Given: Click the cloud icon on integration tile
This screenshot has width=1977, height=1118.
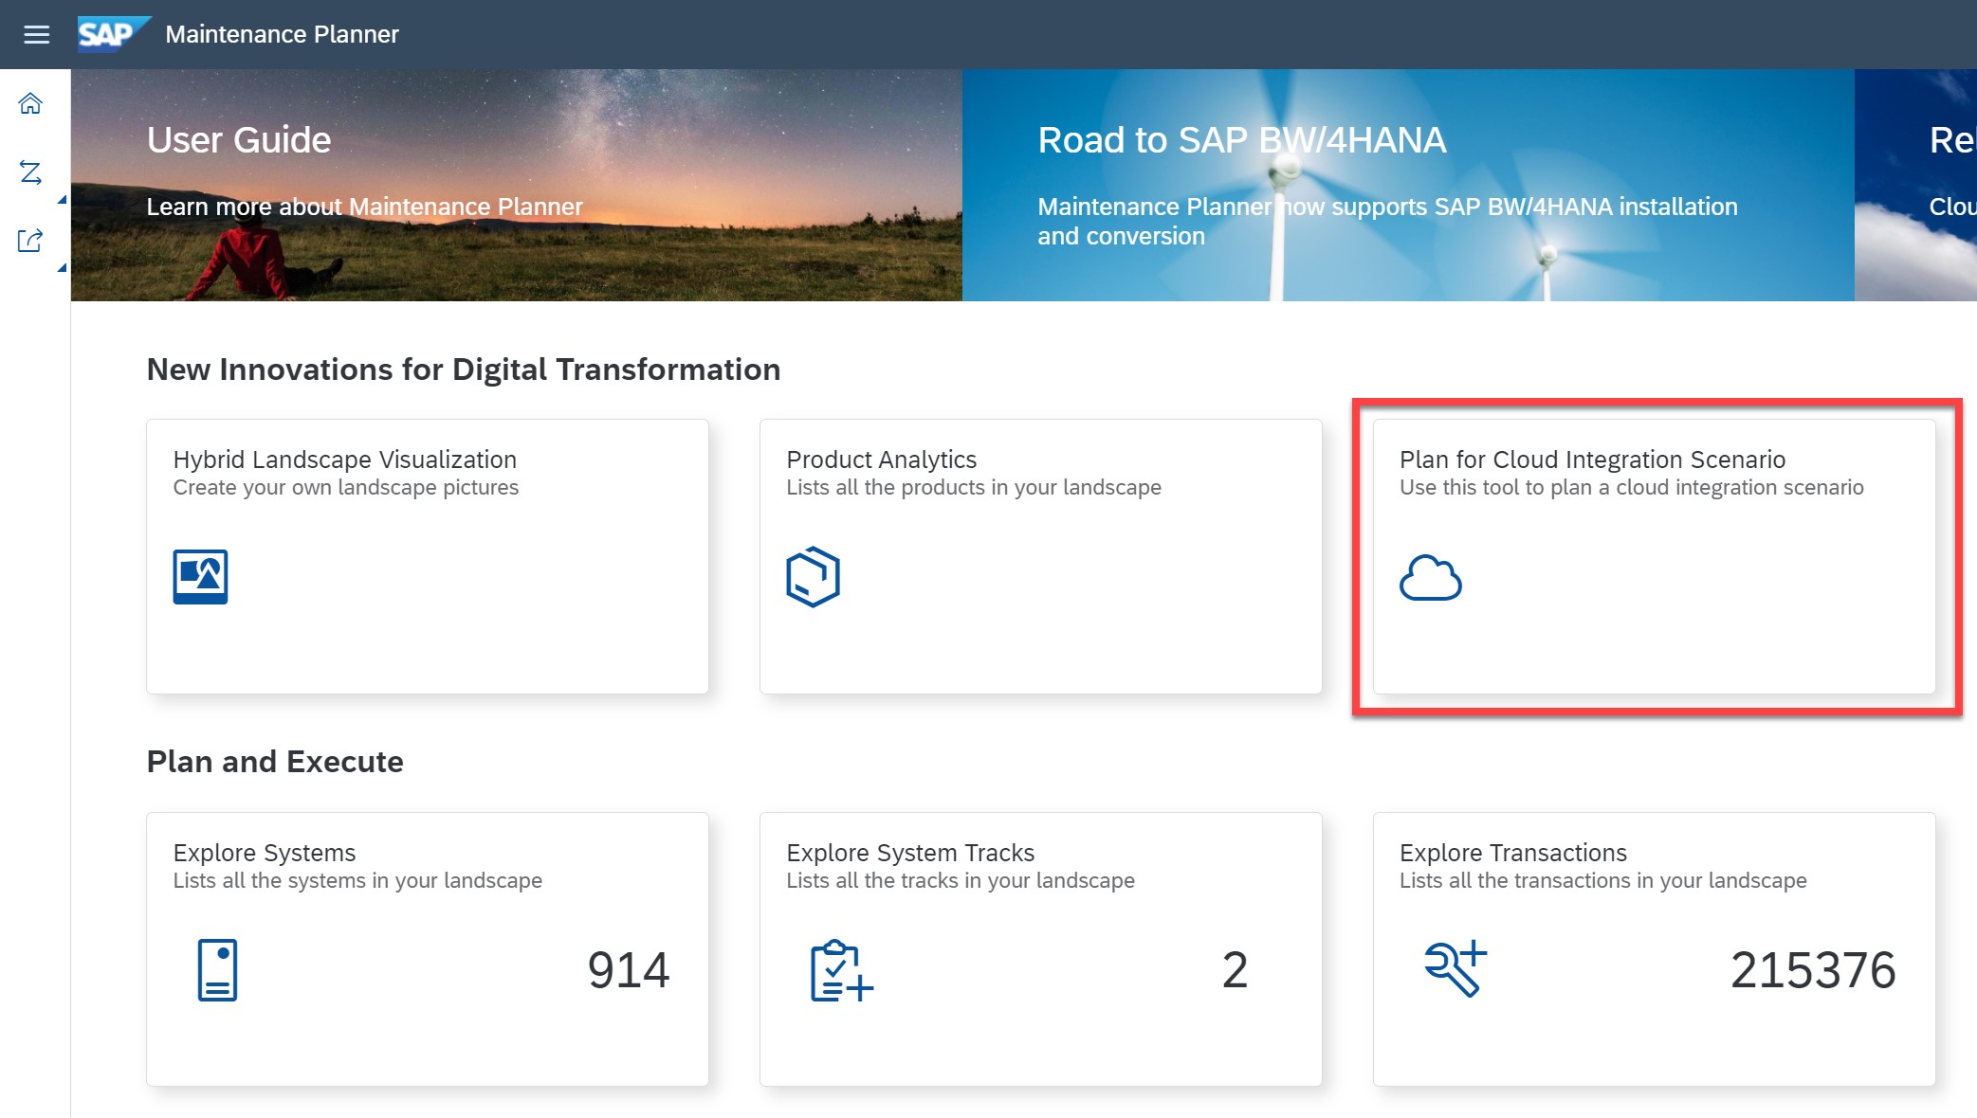Looking at the screenshot, I should [1430, 578].
